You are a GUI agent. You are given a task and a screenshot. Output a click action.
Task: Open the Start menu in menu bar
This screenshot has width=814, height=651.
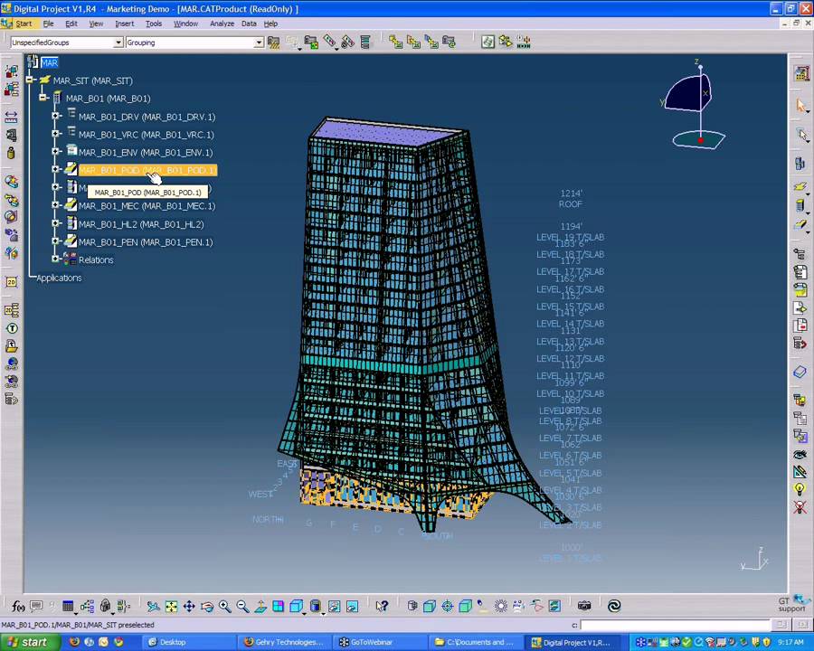pyautogui.click(x=24, y=24)
